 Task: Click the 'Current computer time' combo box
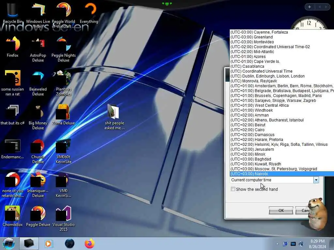274,180
